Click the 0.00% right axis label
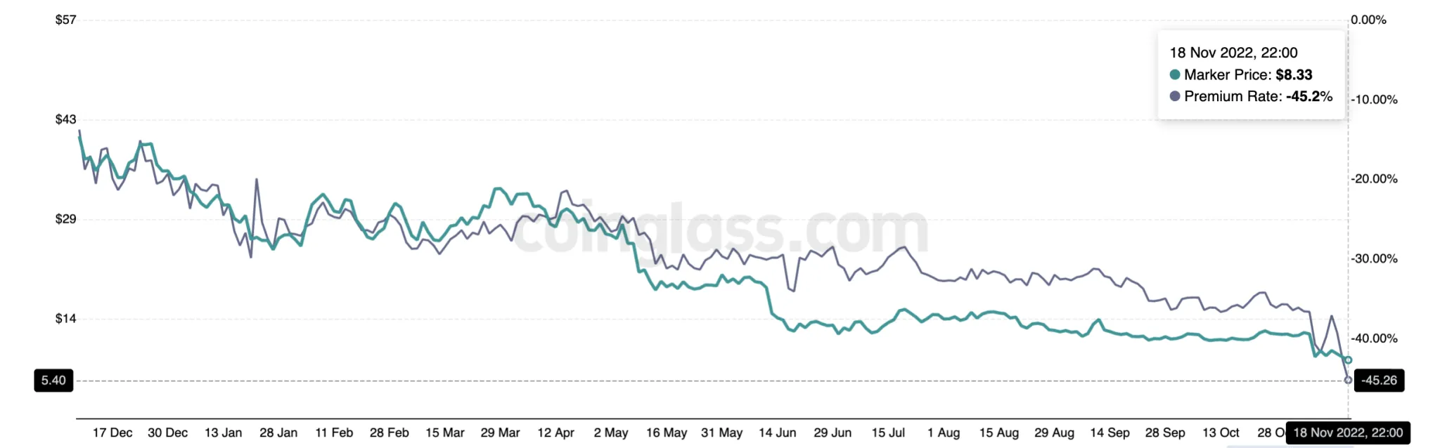The image size is (1440, 448). point(1369,20)
